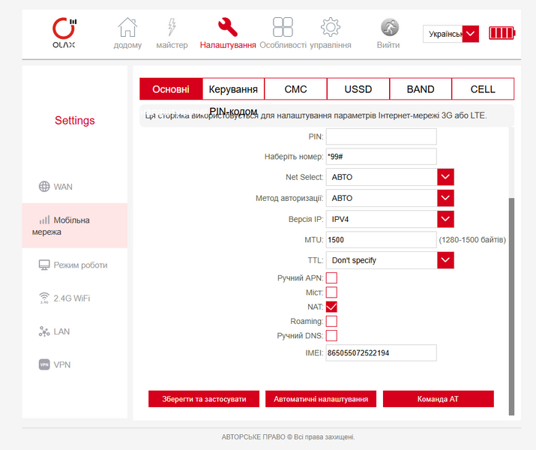Image resolution: width=536 pixels, height=450 pixels.
Task: Enable the Roaming checkbox
Action: click(x=331, y=321)
